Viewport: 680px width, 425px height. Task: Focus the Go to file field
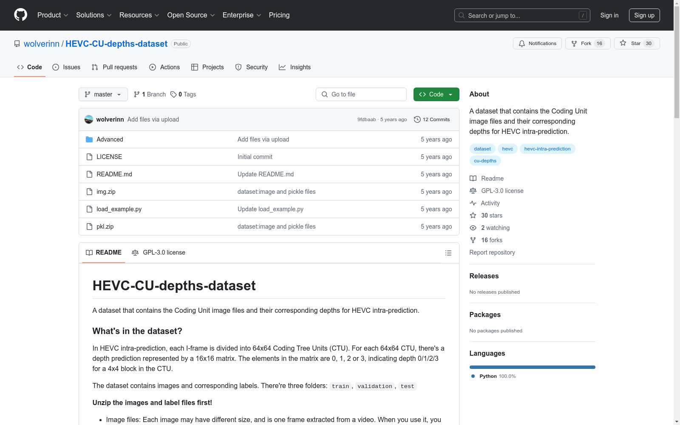[361, 94]
